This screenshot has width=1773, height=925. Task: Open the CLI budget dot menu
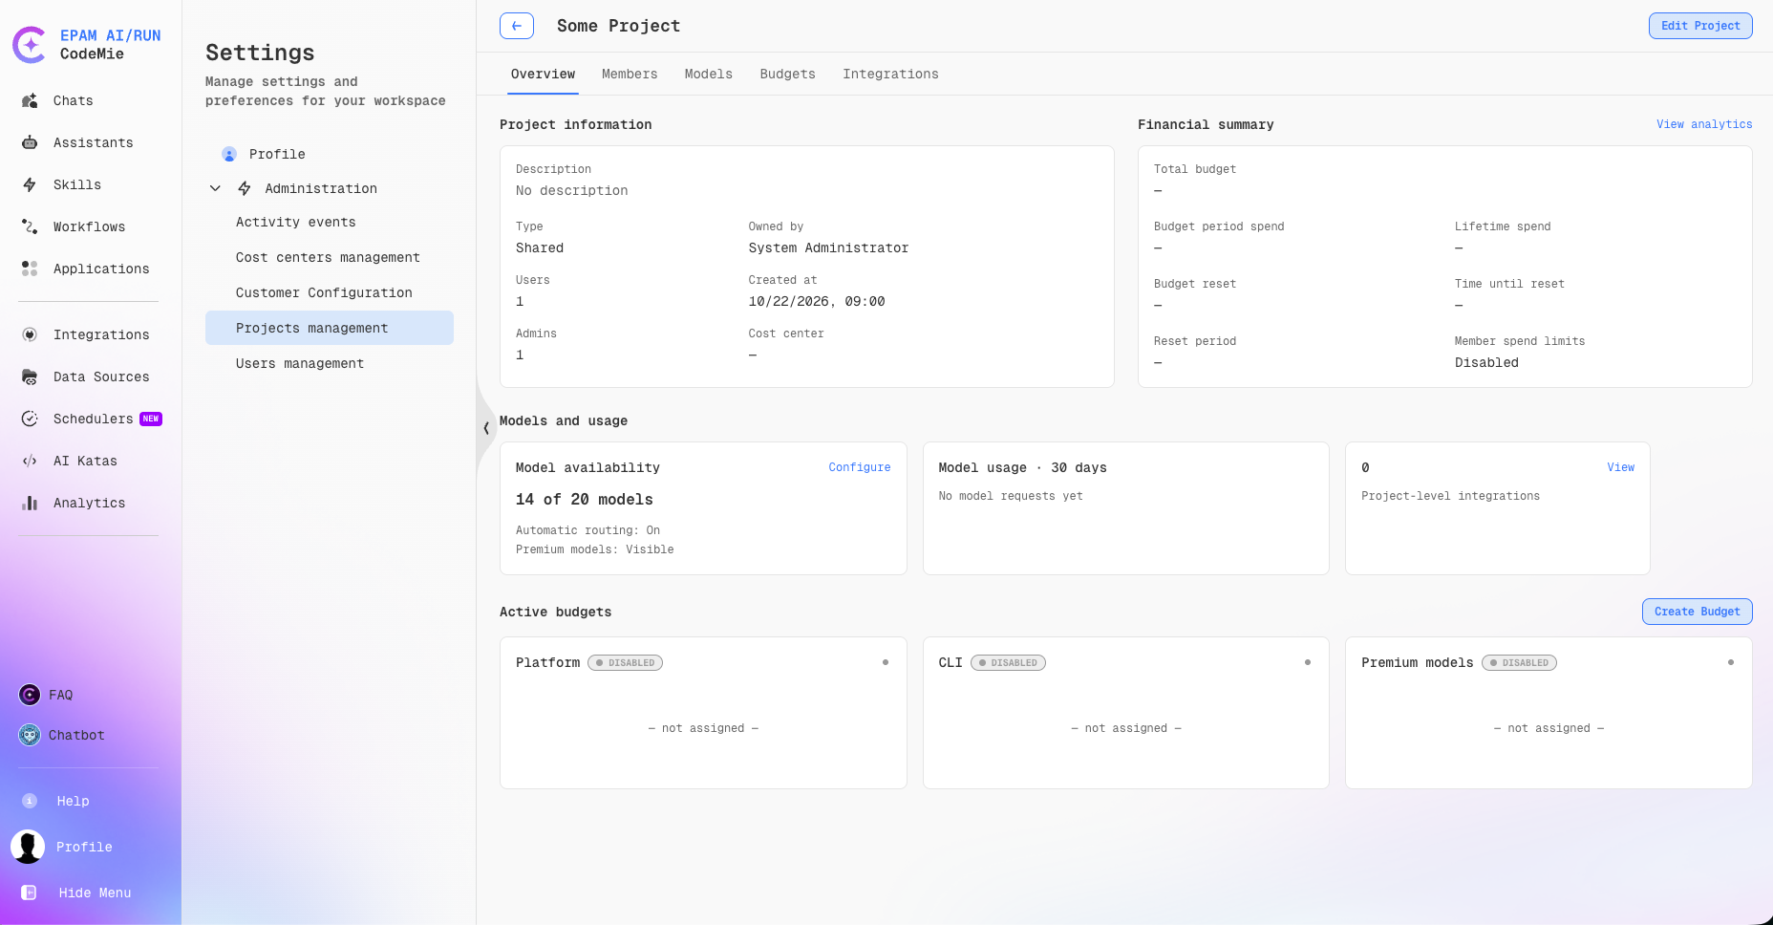click(x=1308, y=662)
